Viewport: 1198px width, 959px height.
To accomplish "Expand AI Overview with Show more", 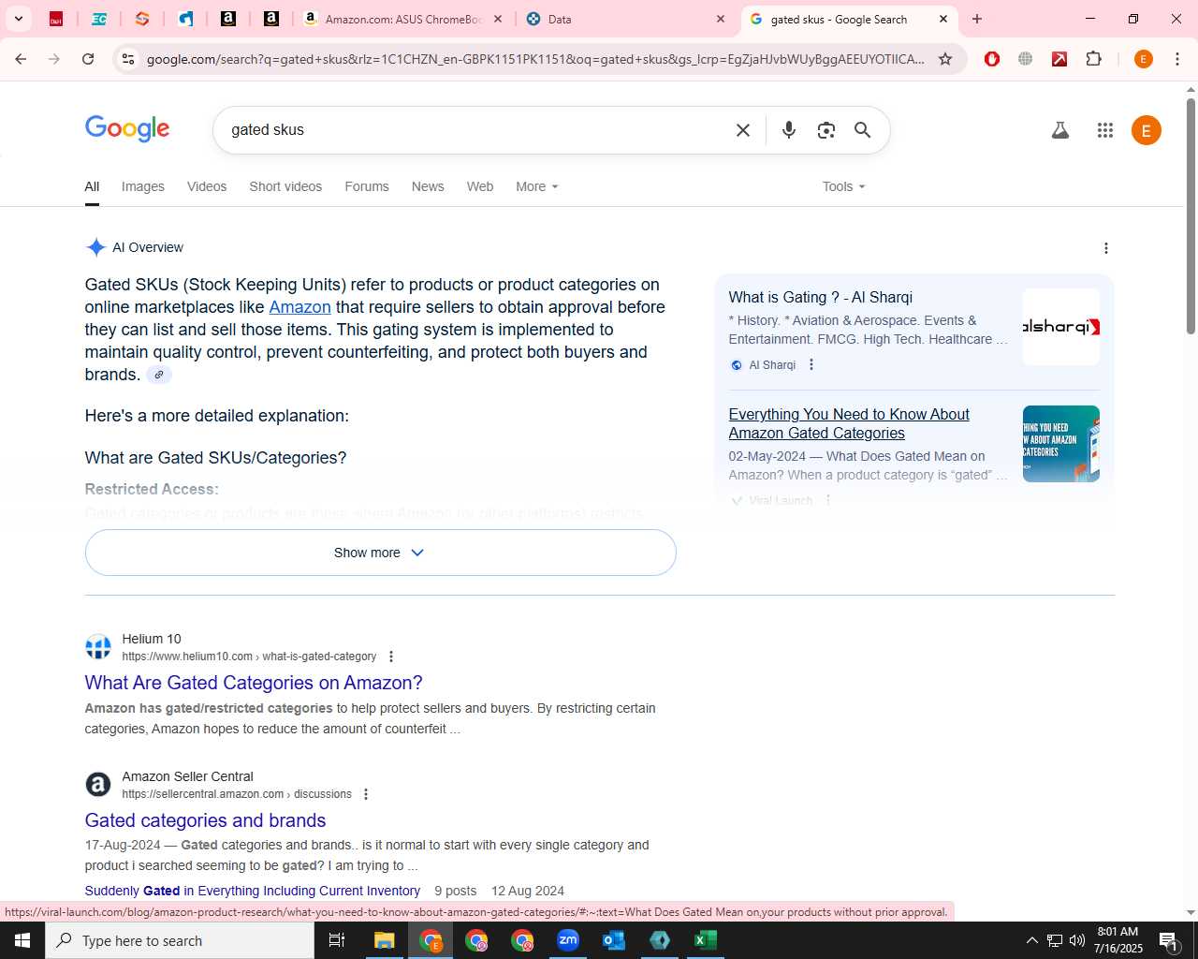I will click(x=380, y=553).
